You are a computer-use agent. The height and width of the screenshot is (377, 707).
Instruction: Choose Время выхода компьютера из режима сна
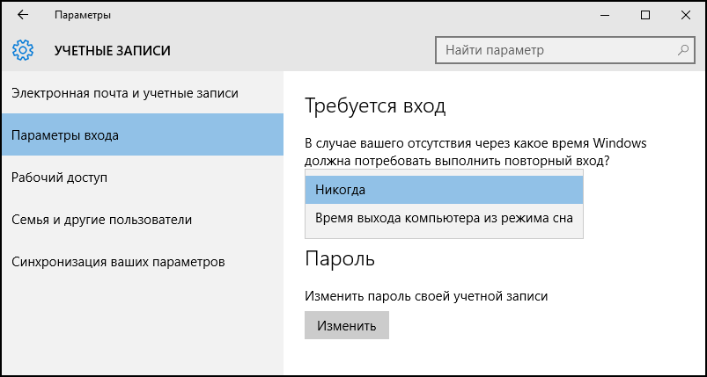(444, 218)
